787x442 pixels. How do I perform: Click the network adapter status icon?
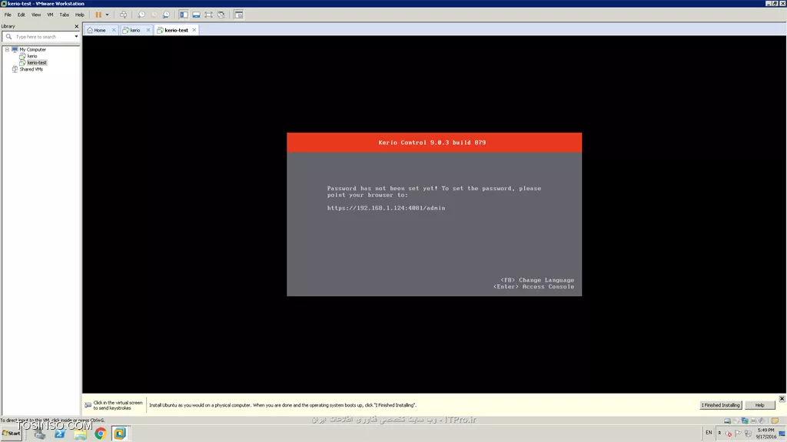tap(745, 421)
